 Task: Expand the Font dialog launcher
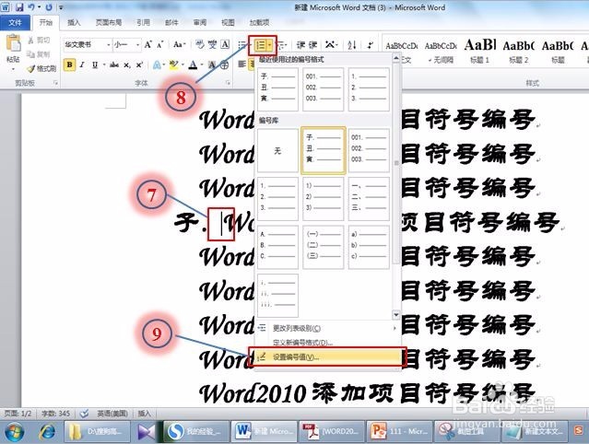point(228,83)
